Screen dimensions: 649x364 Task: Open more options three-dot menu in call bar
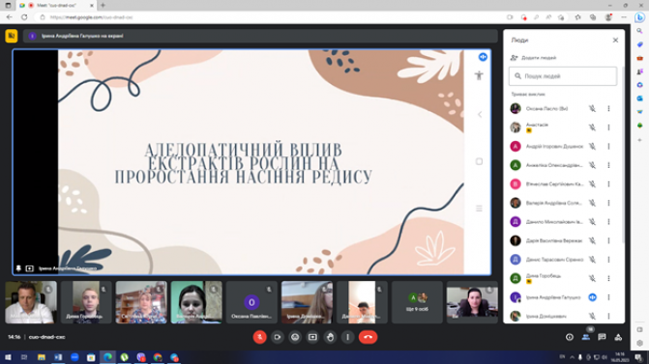click(x=347, y=337)
